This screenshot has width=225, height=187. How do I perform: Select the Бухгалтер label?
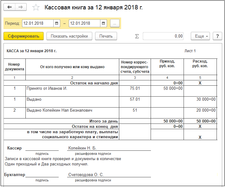14,174
